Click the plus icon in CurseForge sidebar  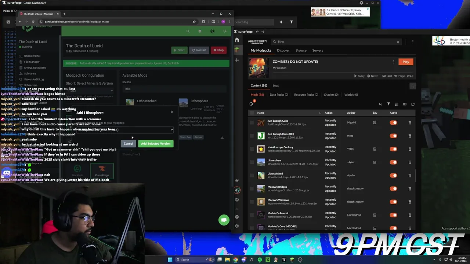point(237,60)
